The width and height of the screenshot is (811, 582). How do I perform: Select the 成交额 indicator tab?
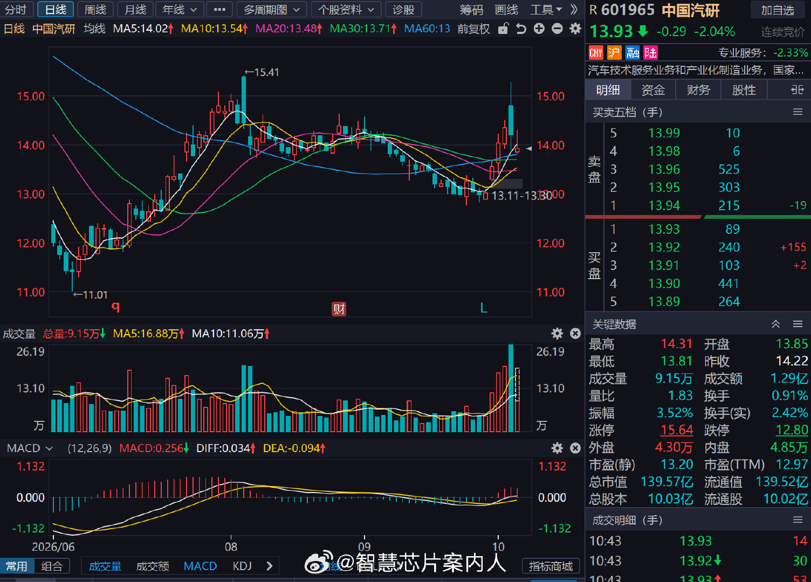153,566
